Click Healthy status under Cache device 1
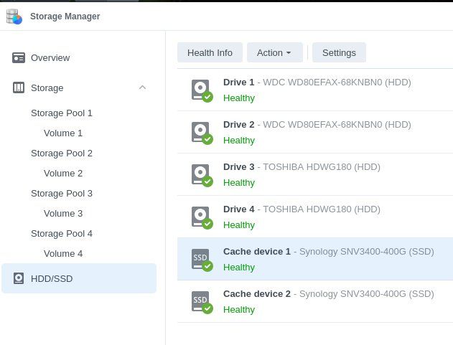This screenshot has width=453, height=345. coord(239,268)
